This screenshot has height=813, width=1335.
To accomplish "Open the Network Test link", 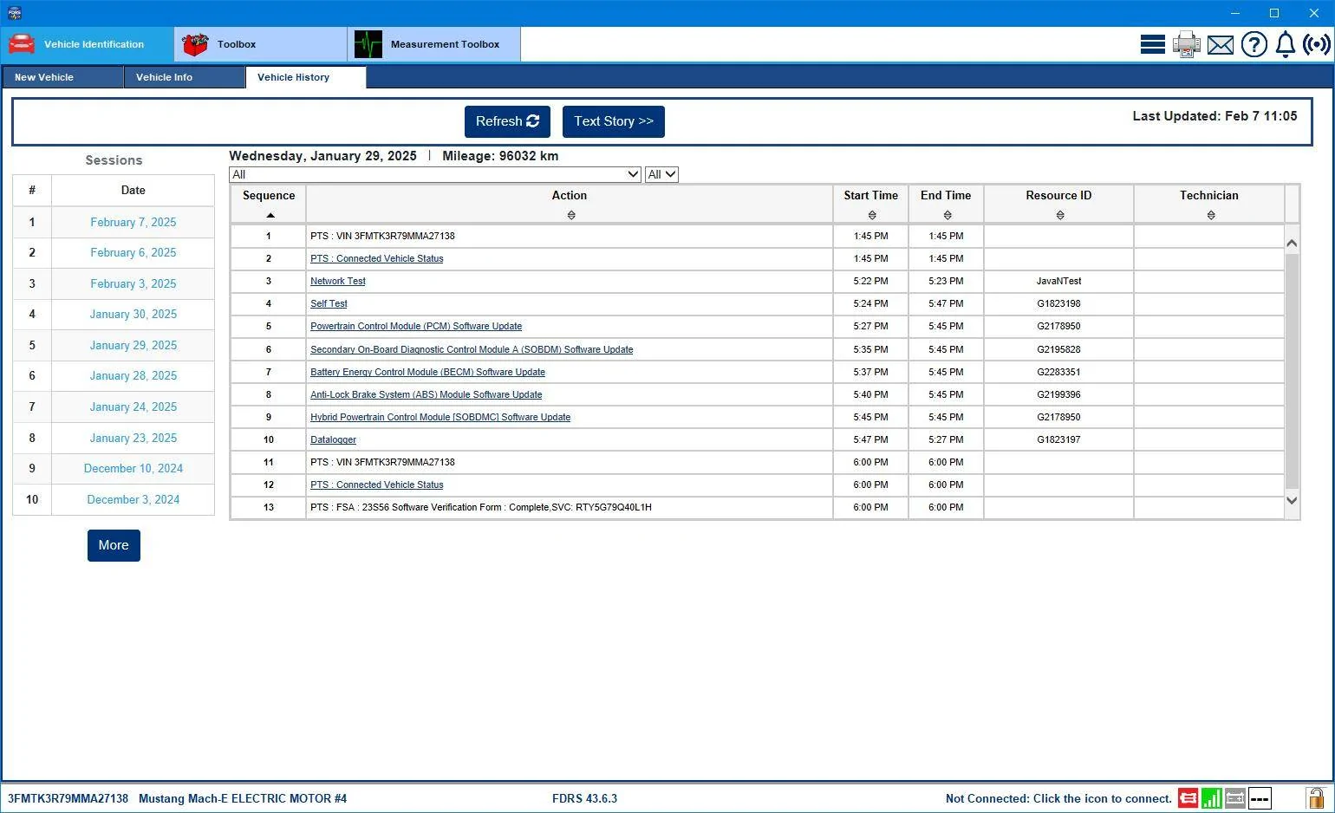I will click(x=338, y=281).
